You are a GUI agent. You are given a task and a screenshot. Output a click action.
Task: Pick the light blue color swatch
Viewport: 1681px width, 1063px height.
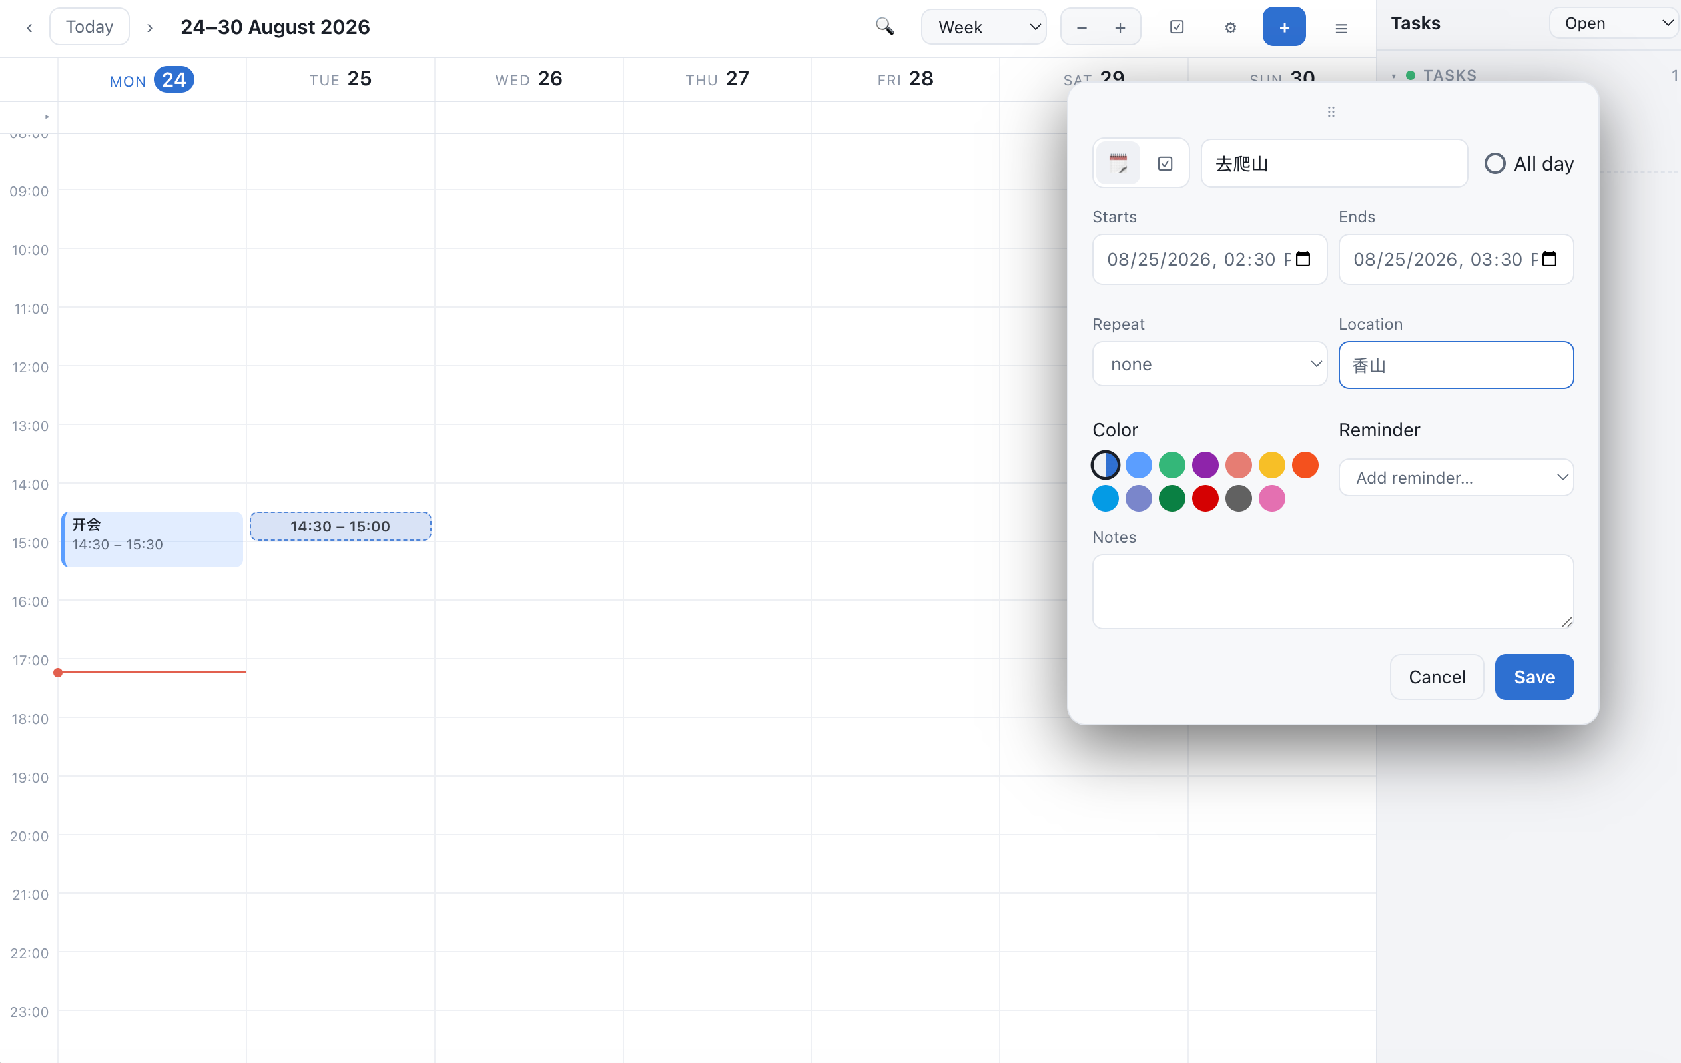click(x=1138, y=465)
